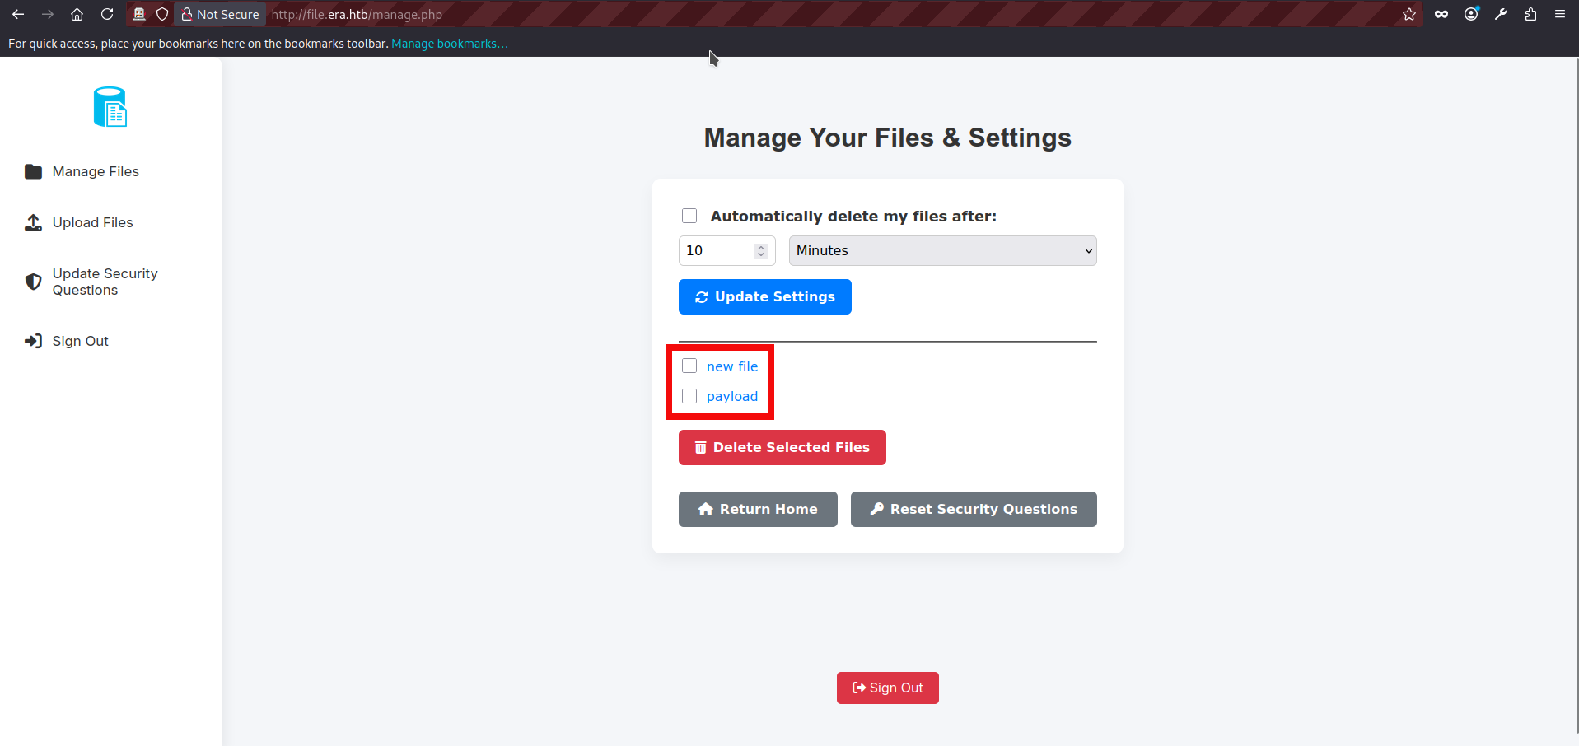Check the 'new file' checkbox
1579x746 pixels.
(689, 365)
